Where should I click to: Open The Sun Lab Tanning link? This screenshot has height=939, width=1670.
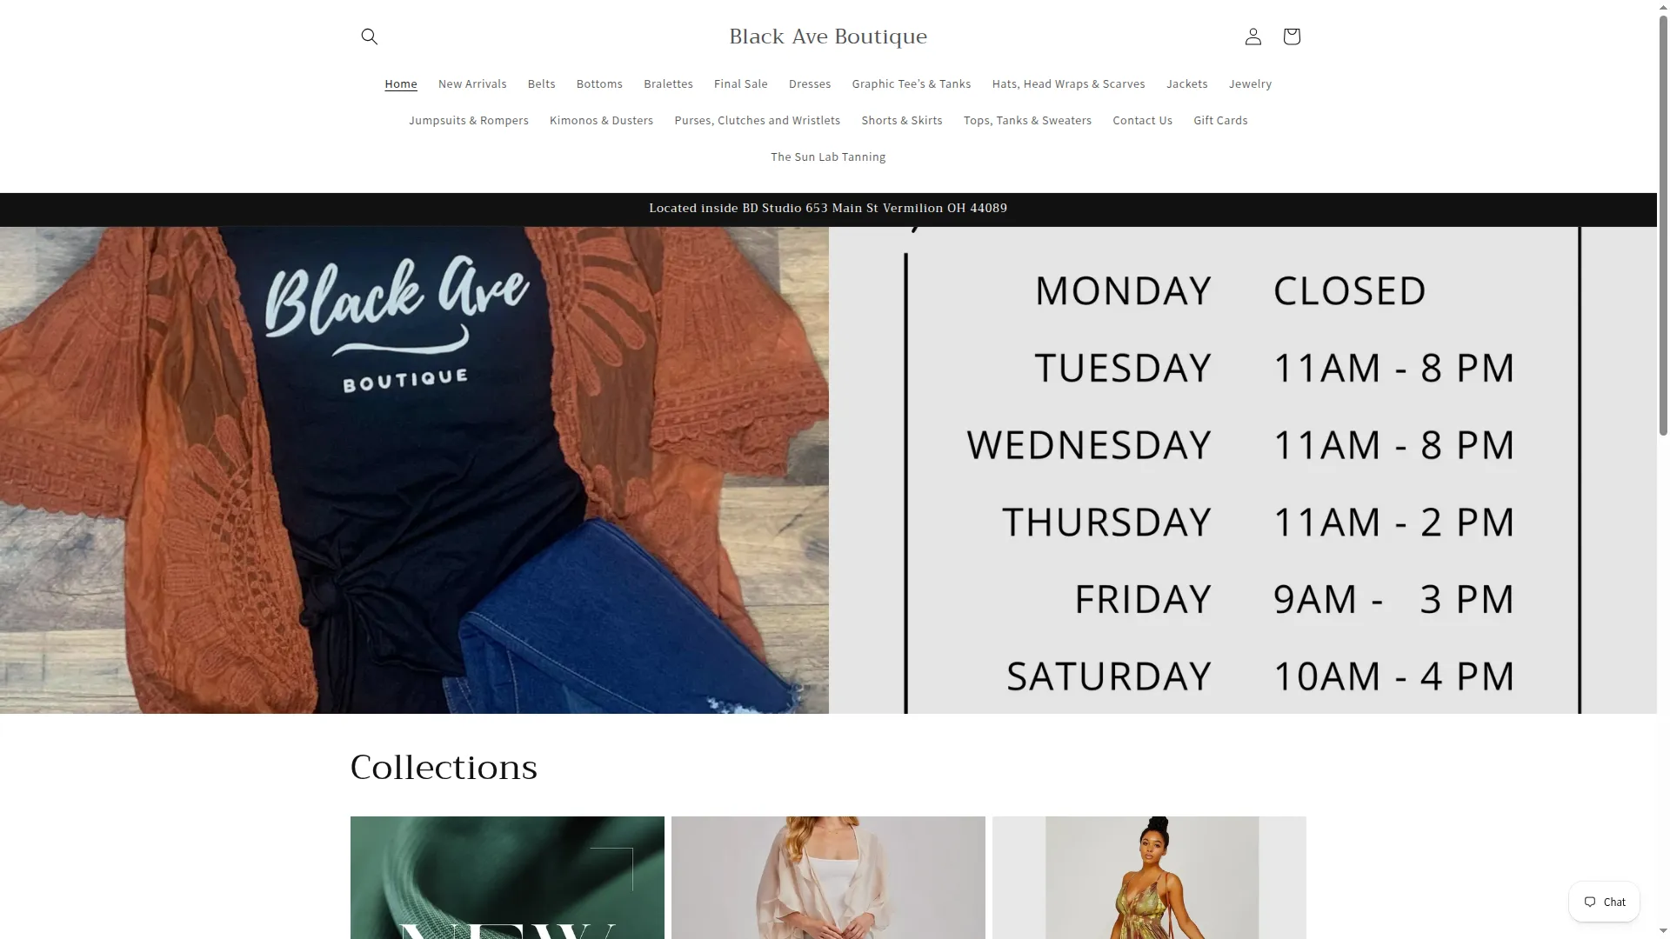click(828, 156)
